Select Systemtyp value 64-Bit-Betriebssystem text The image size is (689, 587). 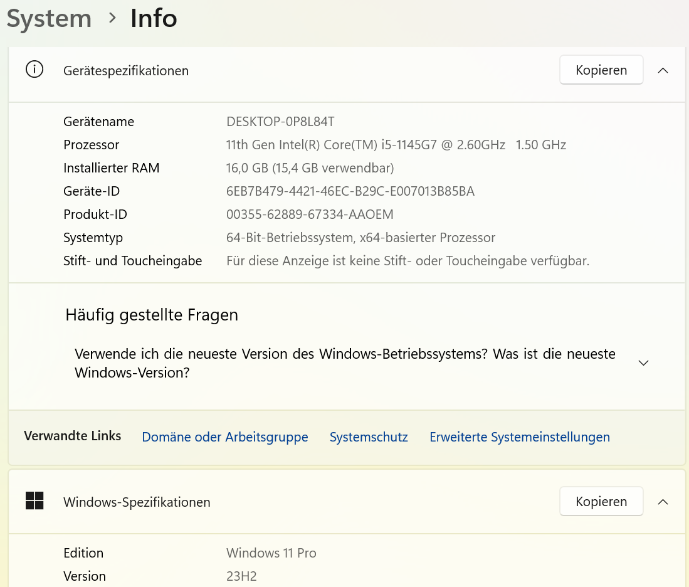point(360,238)
